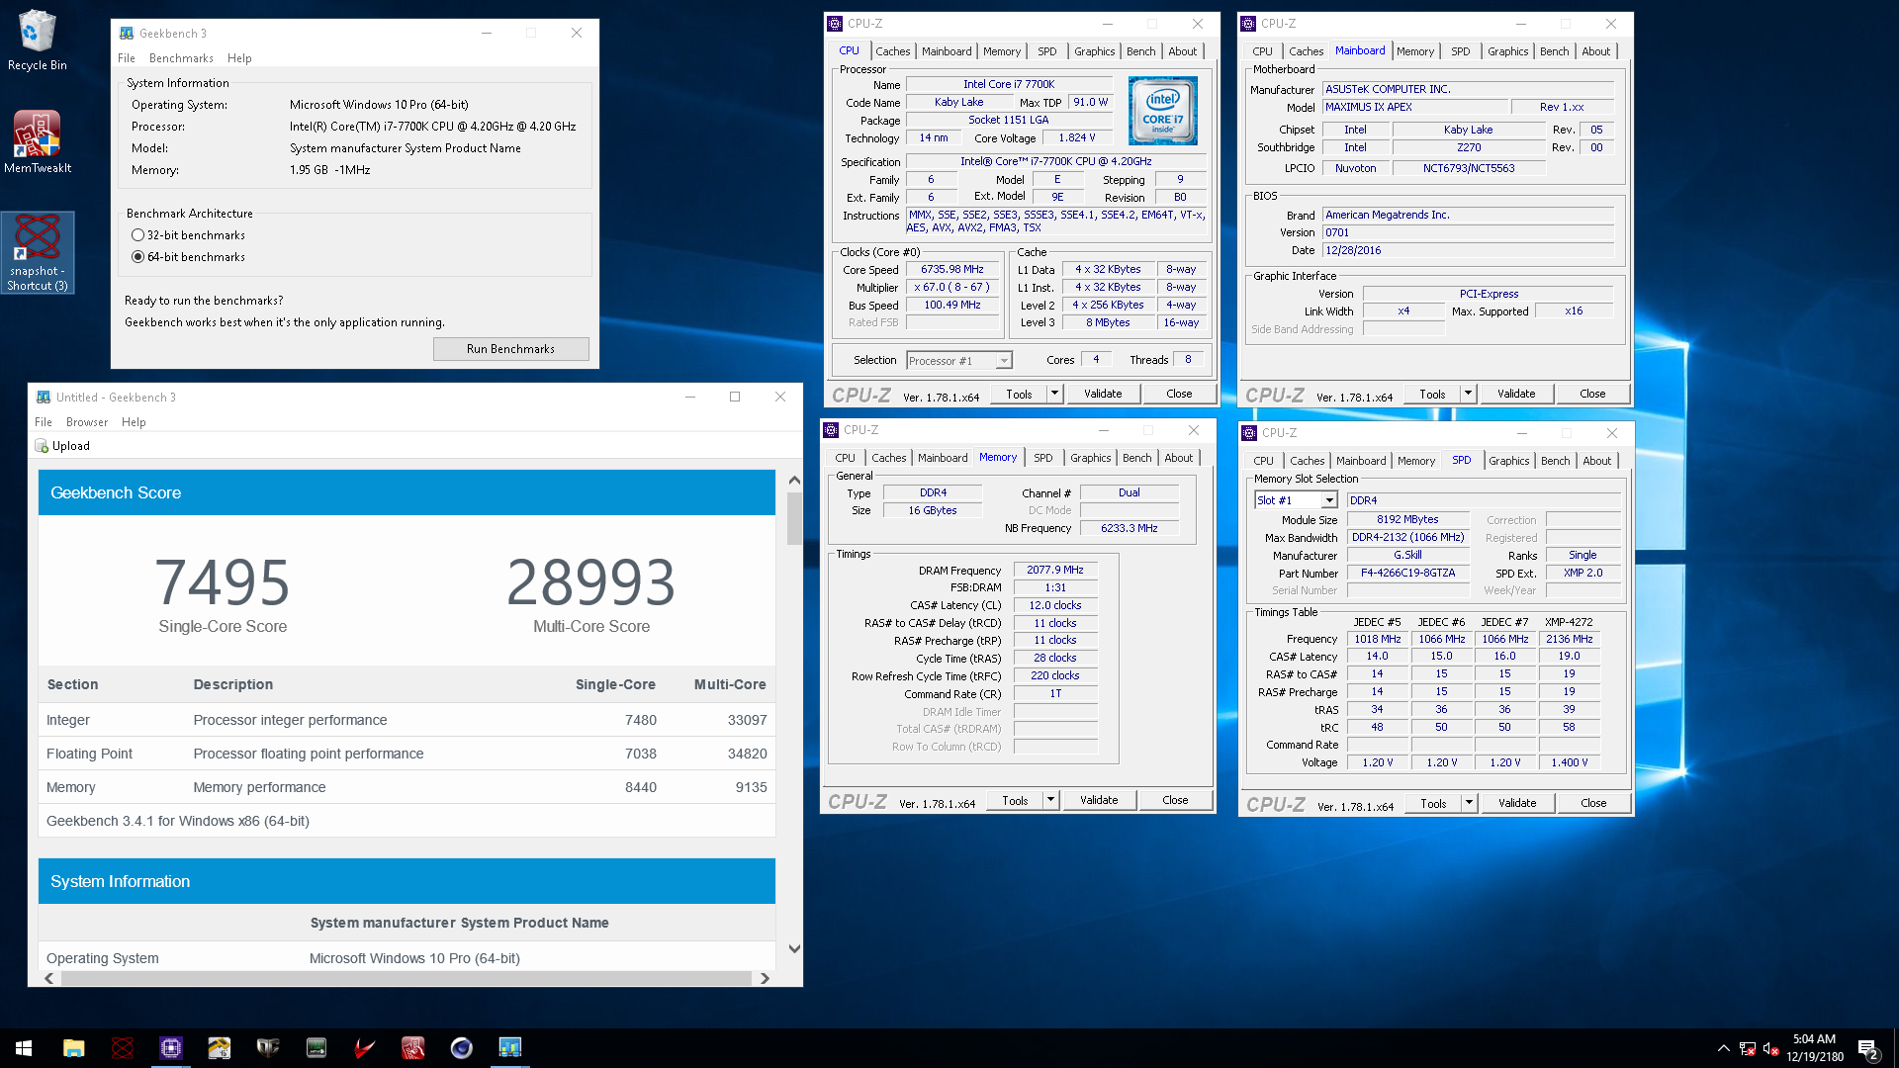
Task: Expand Tools dropdown arrow in CPU-Z Mainboard window
Action: 1468,394
